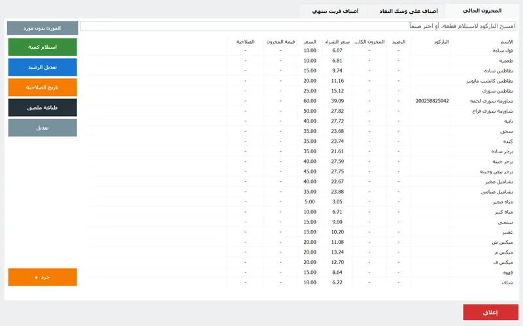Sort by the سعر الشراء column header
The width and height of the screenshot is (523, 326).
[337, 42]
